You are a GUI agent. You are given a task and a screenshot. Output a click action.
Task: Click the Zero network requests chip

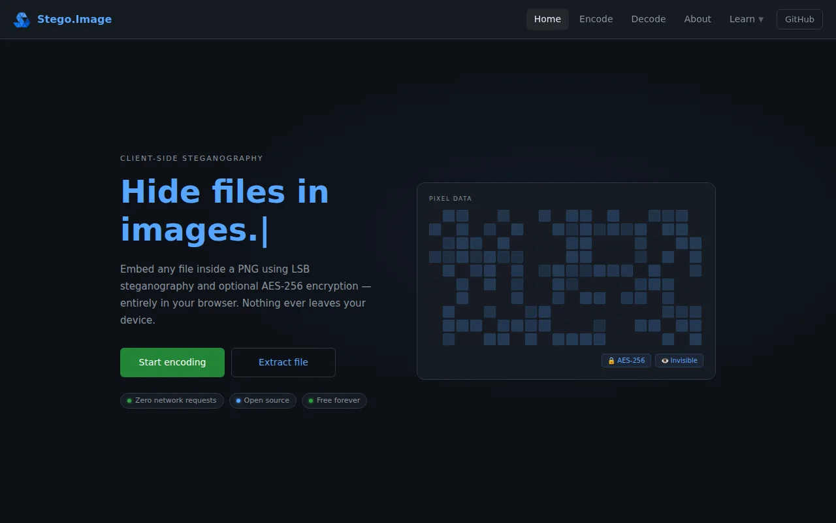[172, 401]
